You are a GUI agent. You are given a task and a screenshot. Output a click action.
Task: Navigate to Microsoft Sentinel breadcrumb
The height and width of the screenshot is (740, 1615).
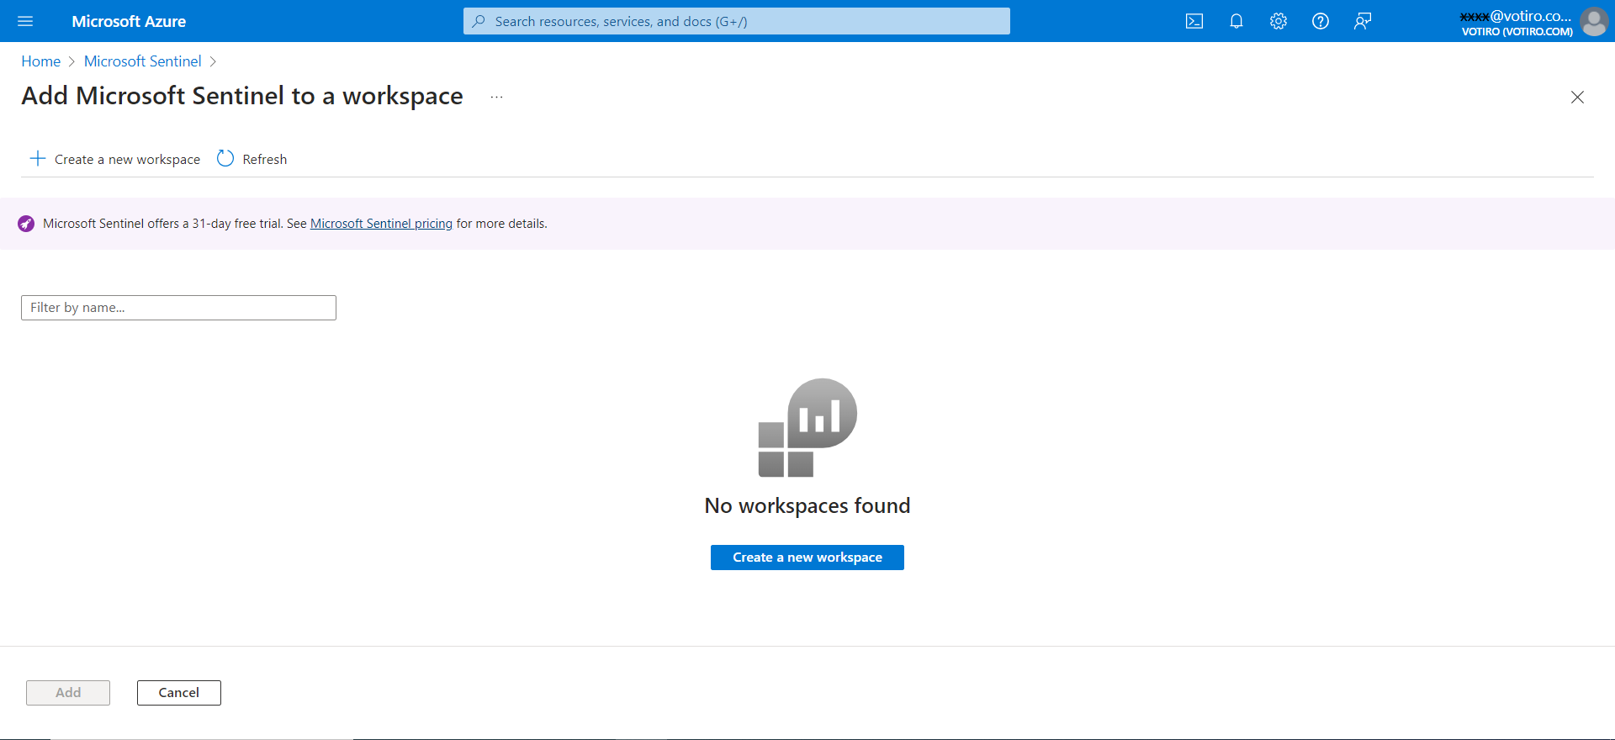[143, 61]
